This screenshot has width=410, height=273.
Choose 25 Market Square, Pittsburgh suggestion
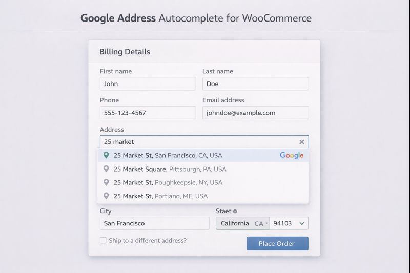point(203,169)
